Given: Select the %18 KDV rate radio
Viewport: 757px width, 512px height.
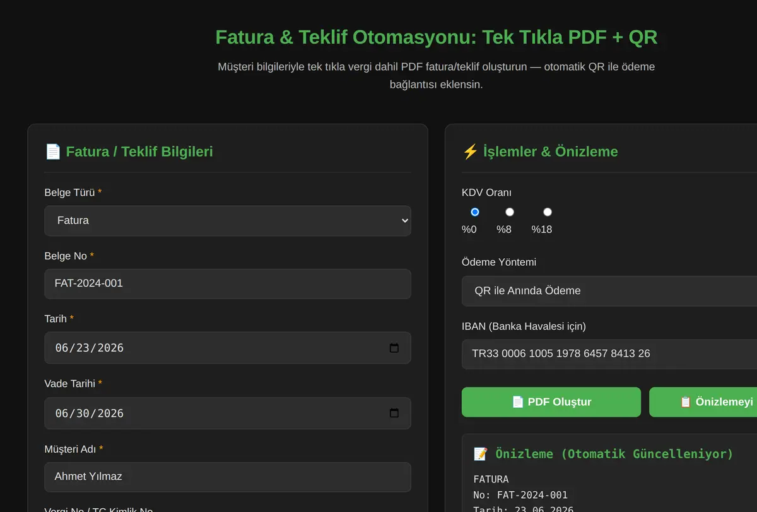Looking at the screenshot, I should 548,212.
